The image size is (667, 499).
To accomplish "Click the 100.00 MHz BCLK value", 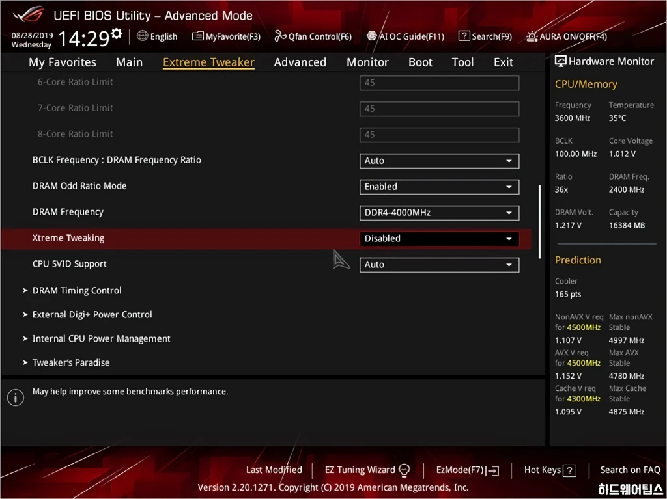I will (576, 154).
